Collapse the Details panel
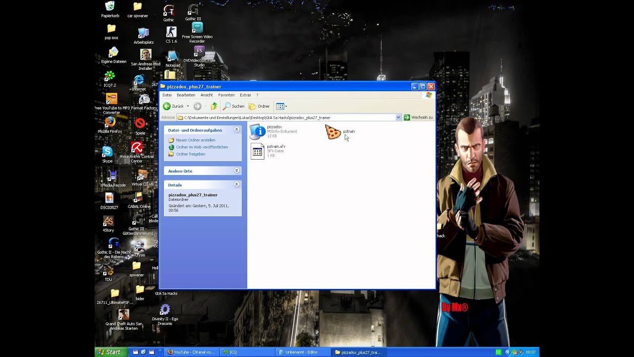 click(236, 184)
